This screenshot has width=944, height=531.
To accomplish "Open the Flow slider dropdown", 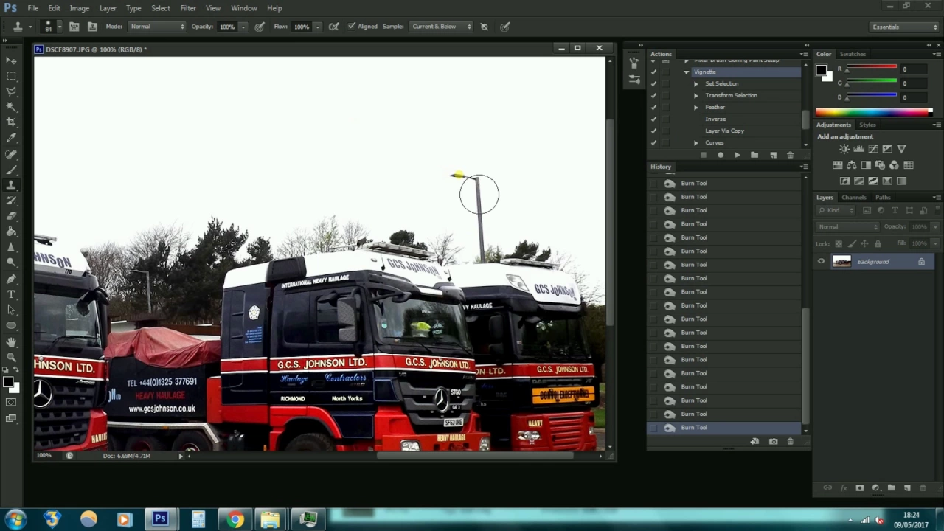I will pyautogui.click(x=317, y=27).
